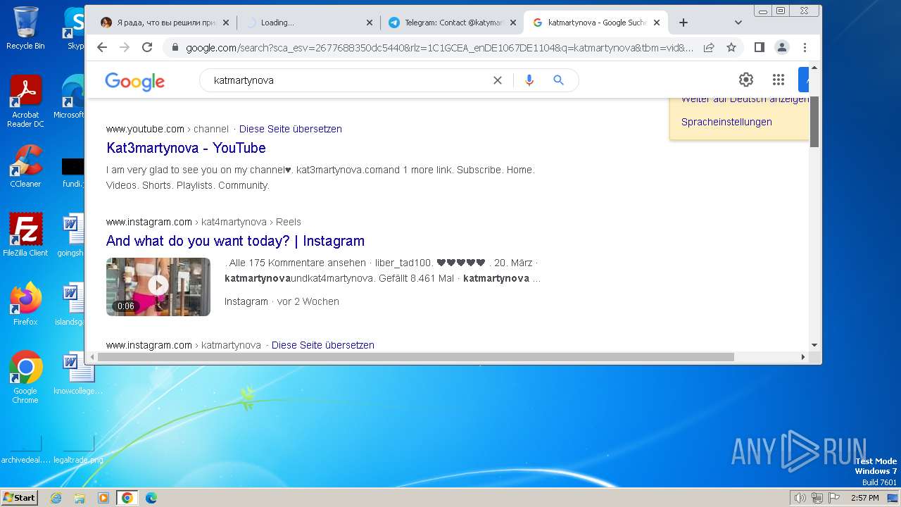Open File Explorer from the taskbar
The image size is (901, 507).
pyautogui.click(x=80, y=498)
